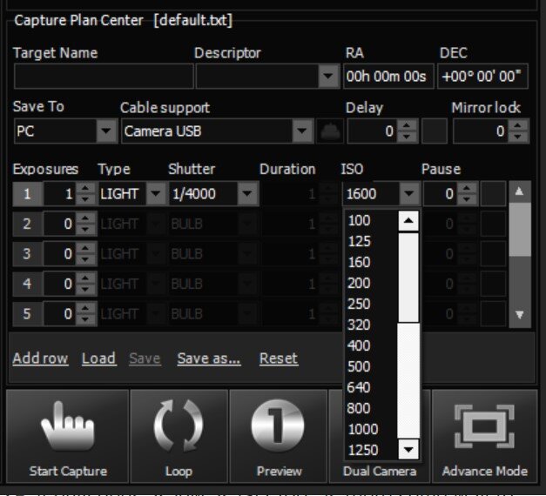Select exposure row 1 number button

(x=26, y=194)
